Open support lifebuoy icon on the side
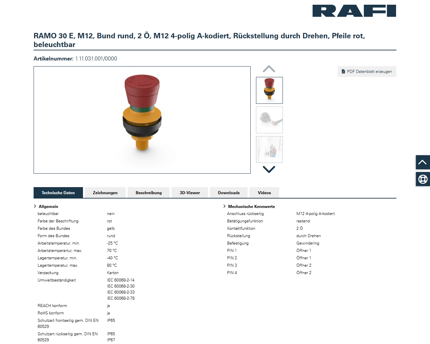 click(423, 179)
